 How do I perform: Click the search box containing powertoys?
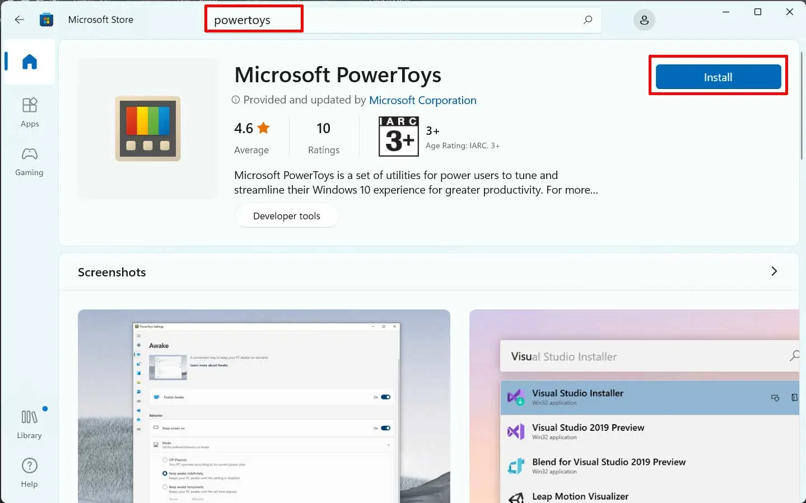[392, 20]
